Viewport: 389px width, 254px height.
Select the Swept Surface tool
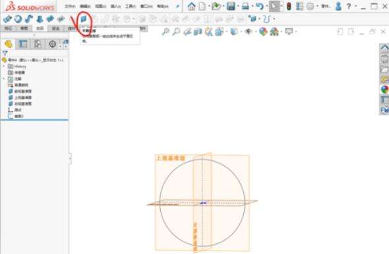click(29, 19)
